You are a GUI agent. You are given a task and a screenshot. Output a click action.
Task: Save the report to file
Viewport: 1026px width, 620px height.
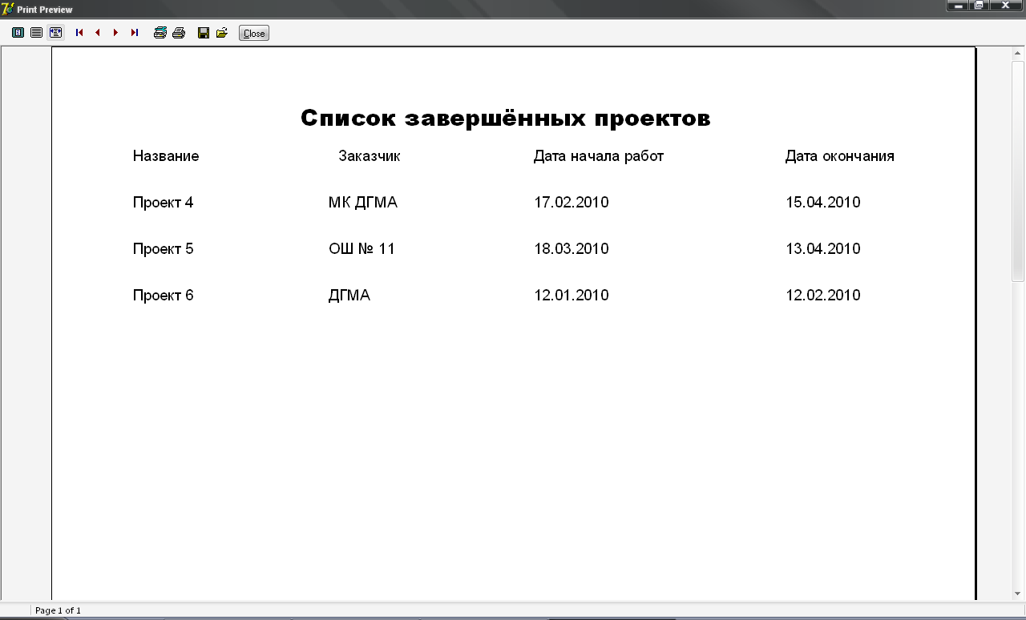tap(204, 33)
